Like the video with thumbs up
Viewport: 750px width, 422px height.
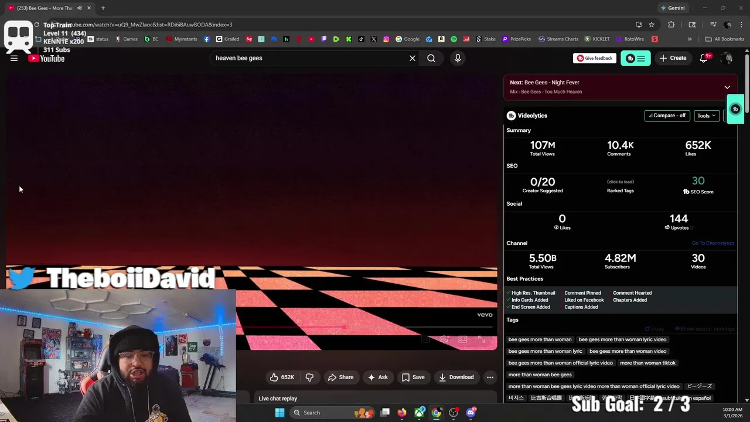coord(282,377)
